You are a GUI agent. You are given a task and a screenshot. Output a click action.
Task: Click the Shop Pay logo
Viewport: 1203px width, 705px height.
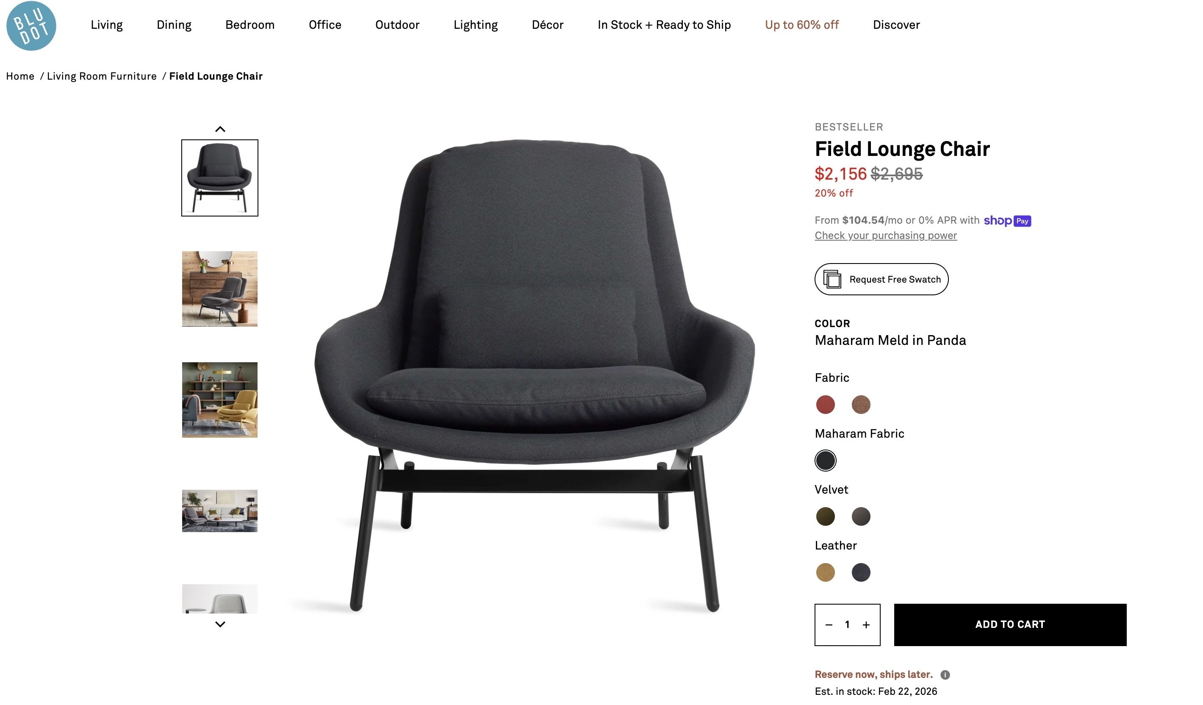1007,220
